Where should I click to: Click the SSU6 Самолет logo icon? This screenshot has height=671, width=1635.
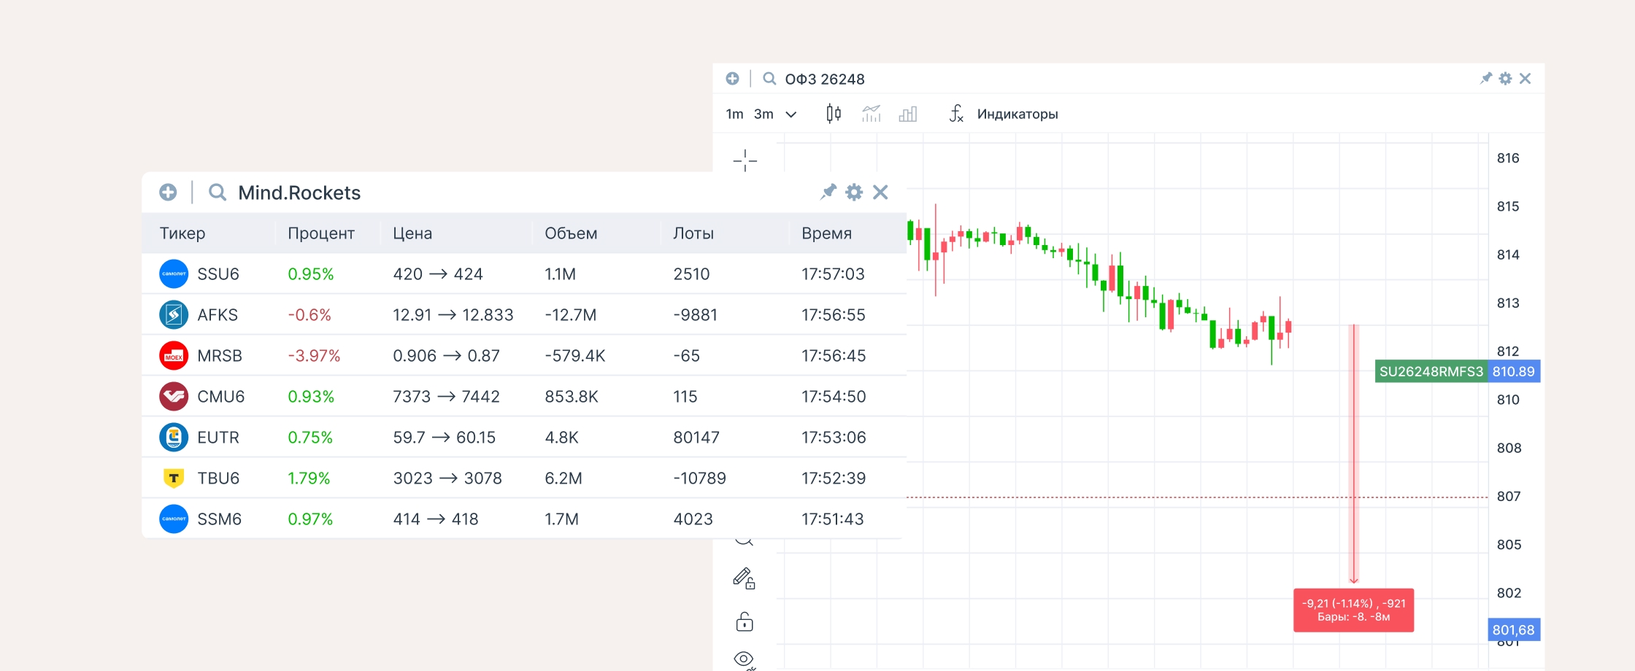pyautogui.click(x=174, y=274)
